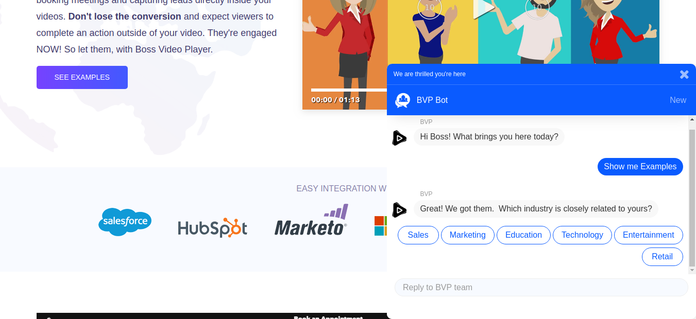Choose the Sales industry option
Screen dimensions: 696x319
point(418,235)
